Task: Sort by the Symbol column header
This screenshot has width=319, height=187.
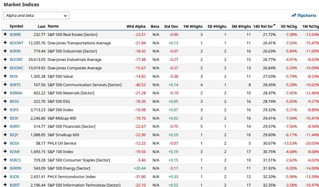Action: [16, 26]
